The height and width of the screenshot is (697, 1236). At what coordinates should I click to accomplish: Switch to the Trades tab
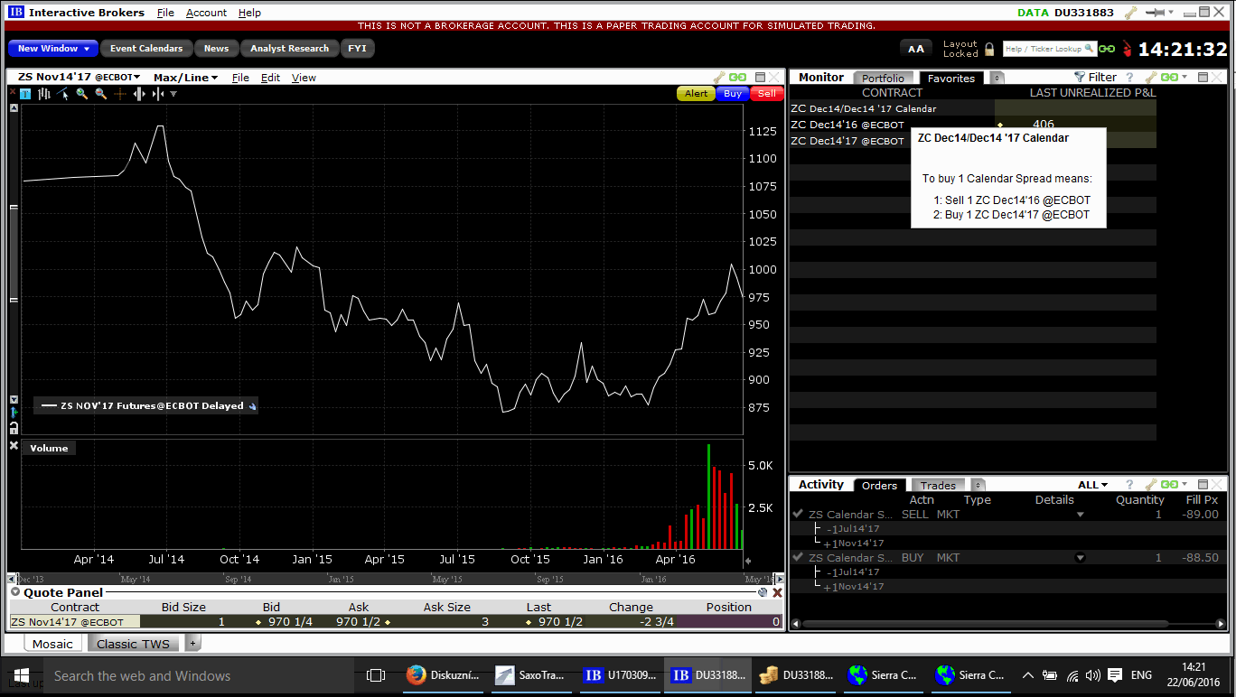938,486
